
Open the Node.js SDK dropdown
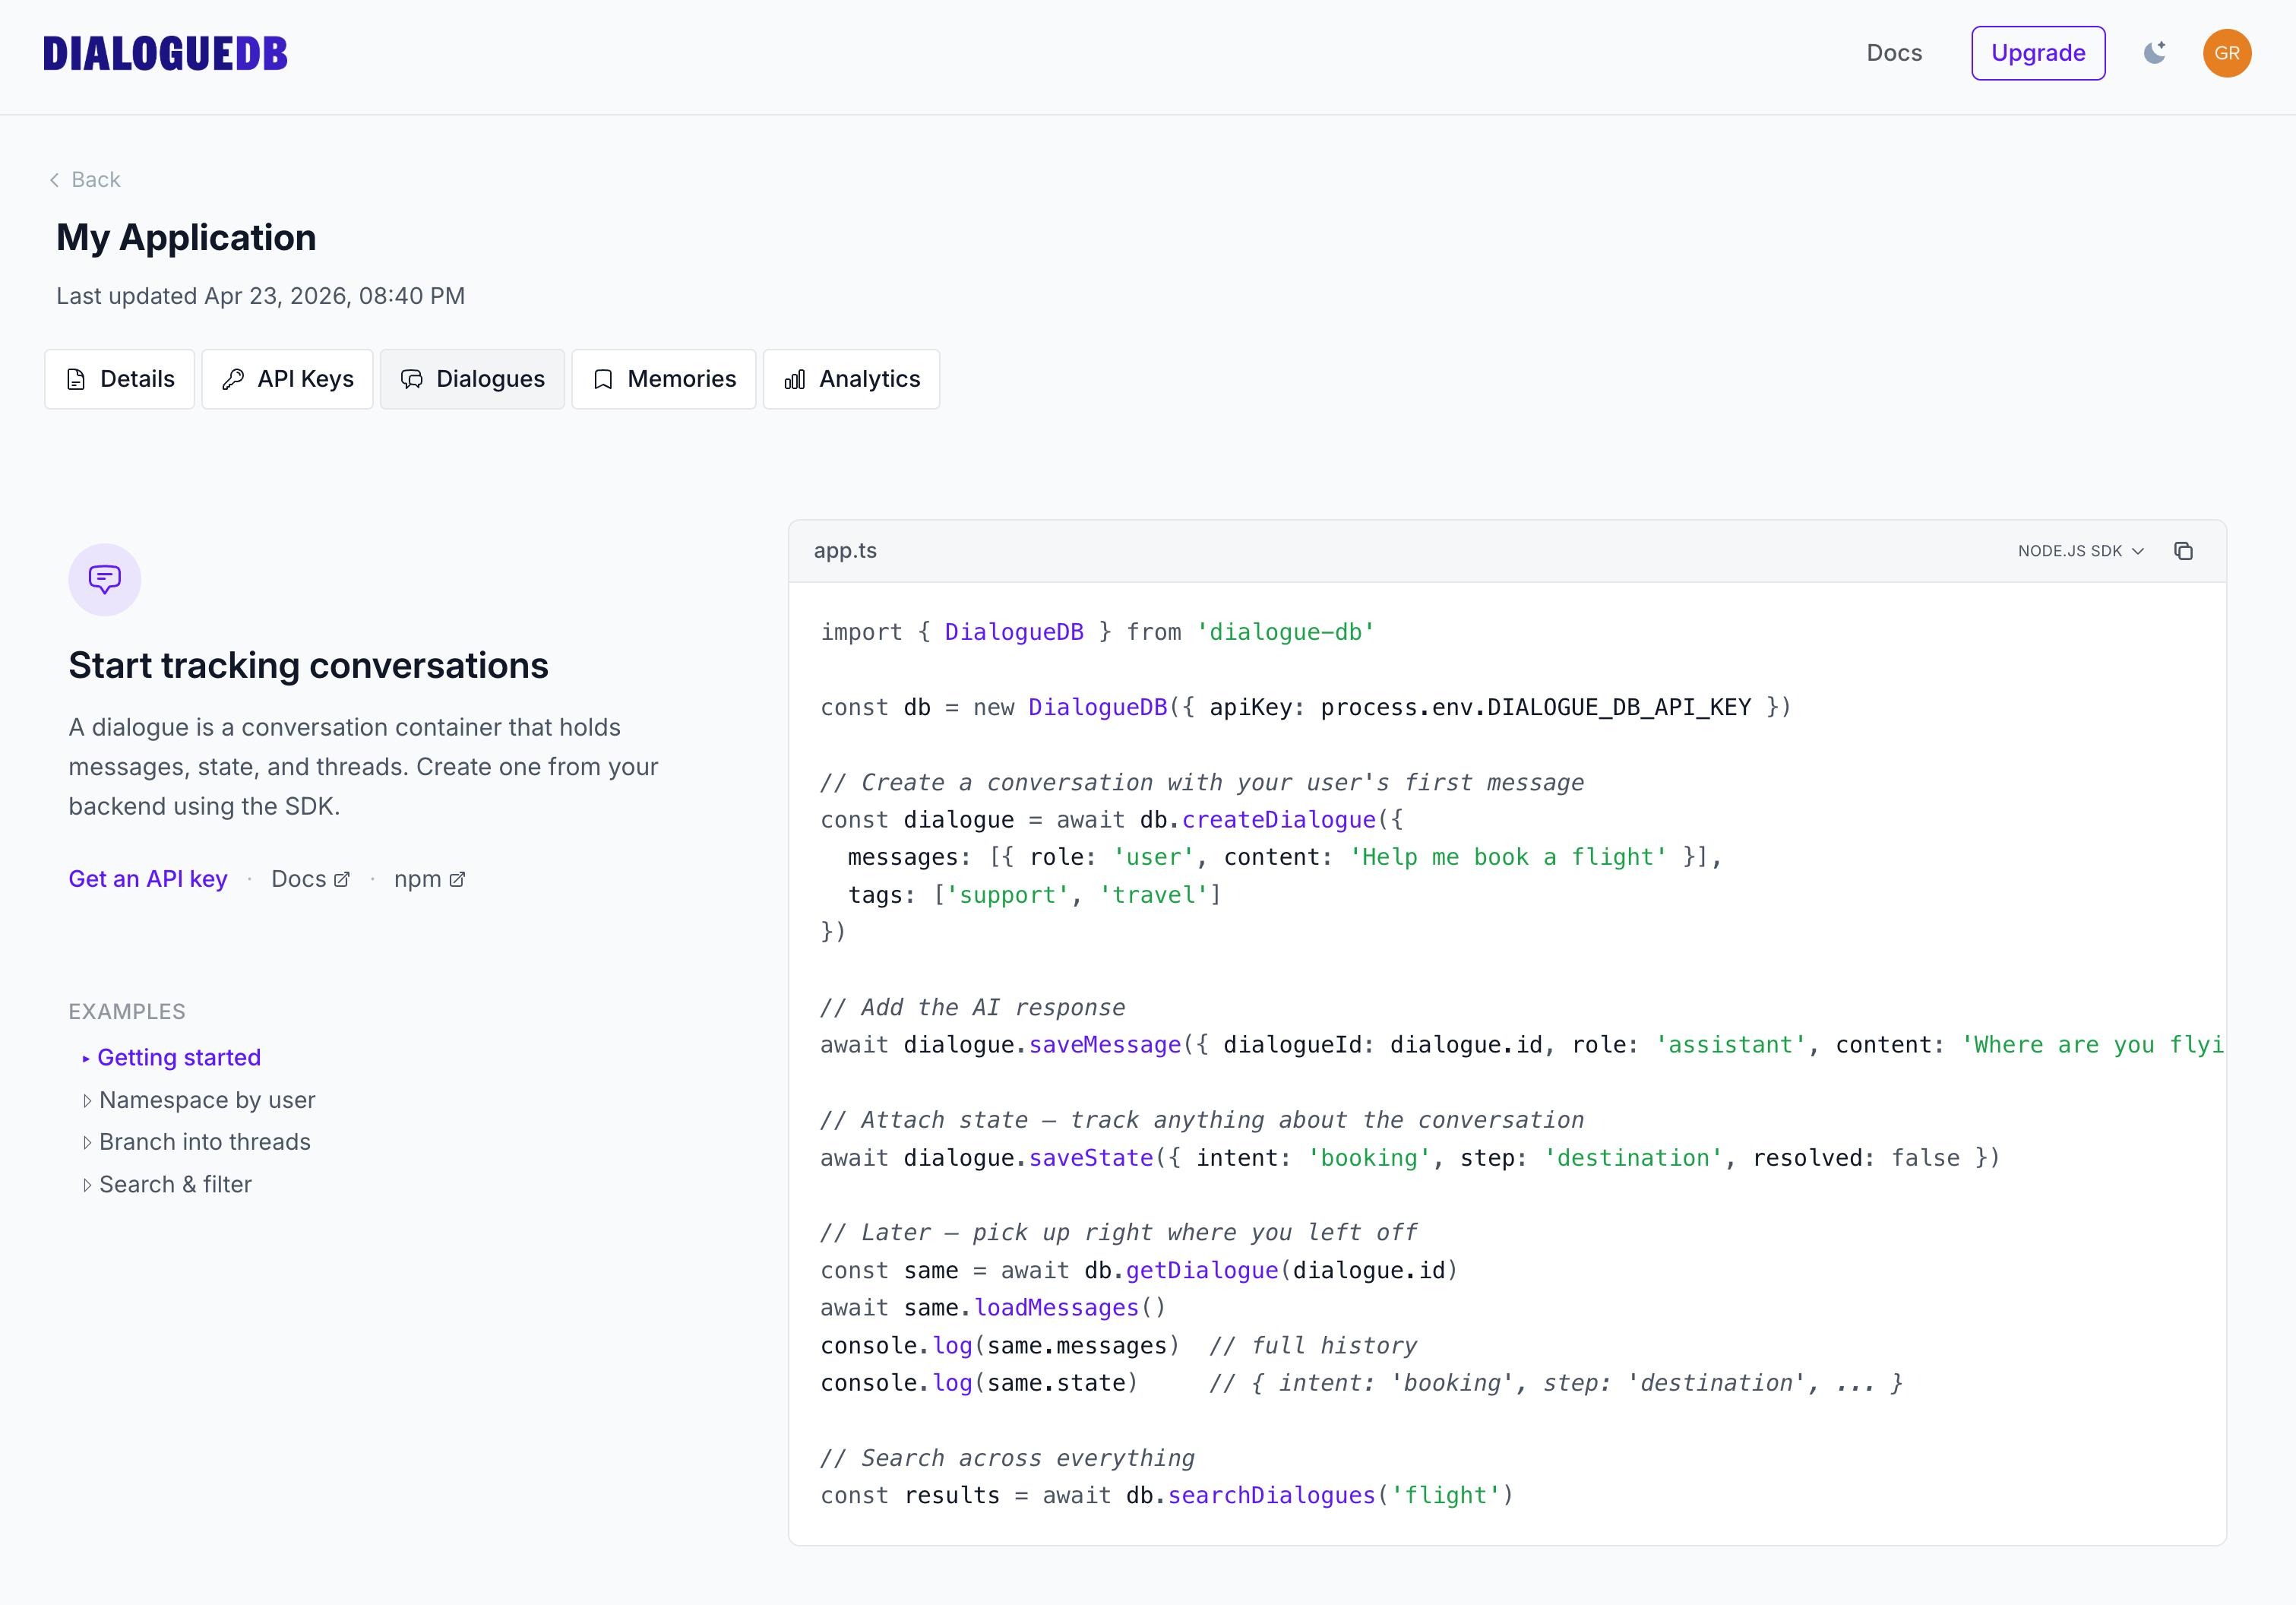[x=2081, y=551]
